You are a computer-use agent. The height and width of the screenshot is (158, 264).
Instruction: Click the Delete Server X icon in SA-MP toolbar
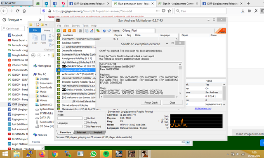pos(69,30)
